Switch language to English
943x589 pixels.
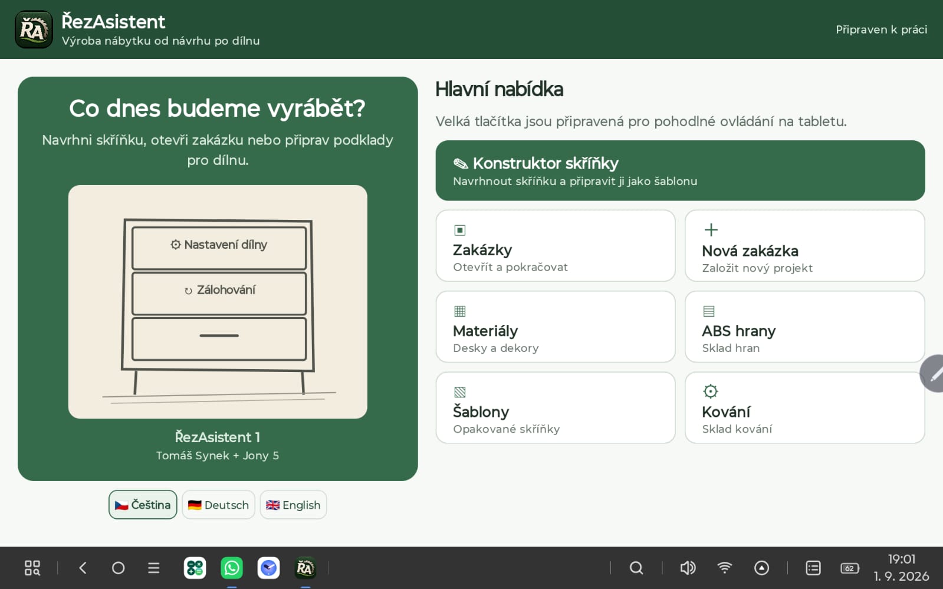click(293, 505)
